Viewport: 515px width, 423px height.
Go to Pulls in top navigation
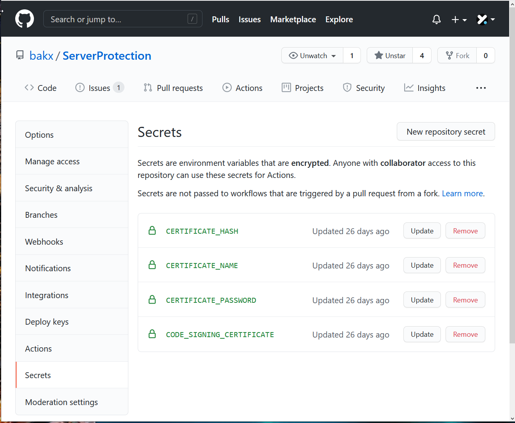(220, 20)
